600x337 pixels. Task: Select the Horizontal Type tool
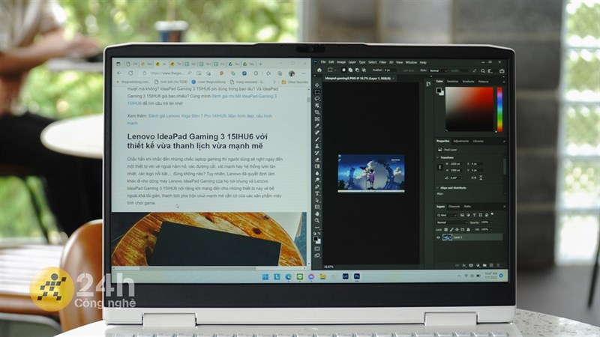[x=317, y=193]
